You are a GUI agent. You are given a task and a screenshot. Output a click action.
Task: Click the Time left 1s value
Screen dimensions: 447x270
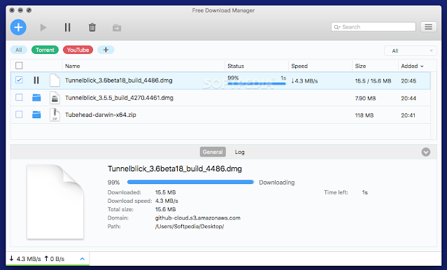click(365, 192)
